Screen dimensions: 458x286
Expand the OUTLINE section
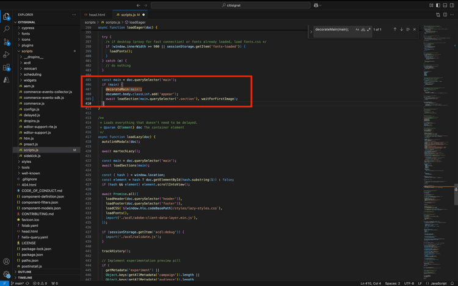[x=24, y=272]
